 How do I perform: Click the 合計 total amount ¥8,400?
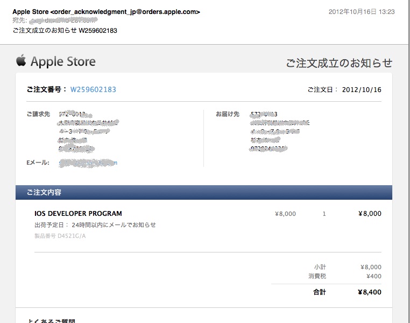(369, 292)
